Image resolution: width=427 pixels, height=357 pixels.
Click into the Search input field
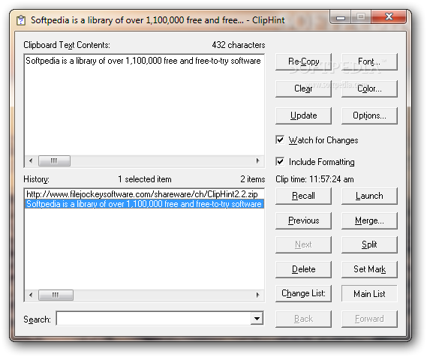point(154,318)
